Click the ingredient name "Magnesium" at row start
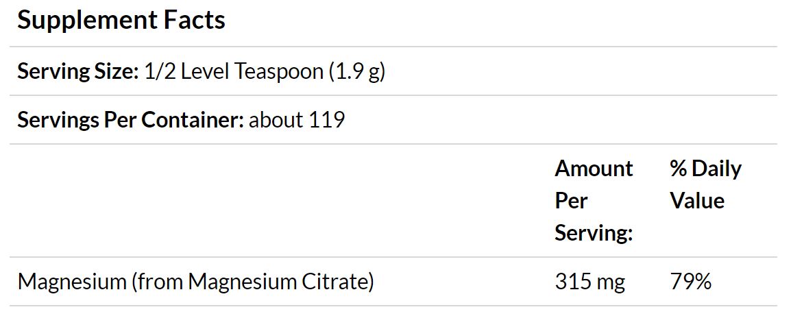This screenshot has width=791, height=316. (x=71, y=282)
